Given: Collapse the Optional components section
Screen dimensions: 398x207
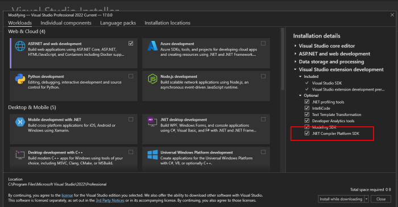Looking at the screenshot, I should click(300, 96).
